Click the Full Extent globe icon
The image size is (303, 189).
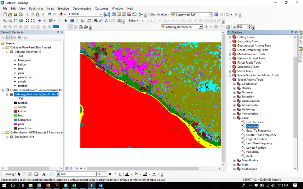pyautogui.click(x=21, y=20)
